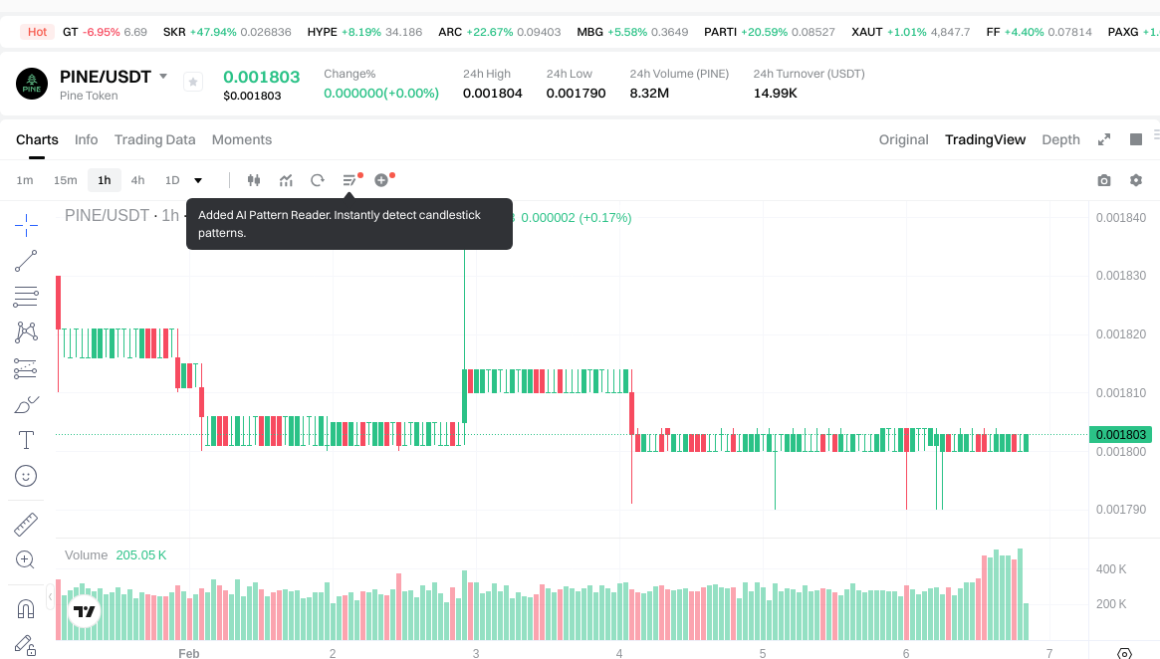Screen dimensions: 1160x659
Task: Select the 4h timeframe button
Action: pos(137,180)
